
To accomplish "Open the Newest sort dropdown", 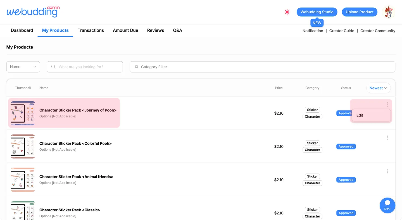I will point(378,88).
